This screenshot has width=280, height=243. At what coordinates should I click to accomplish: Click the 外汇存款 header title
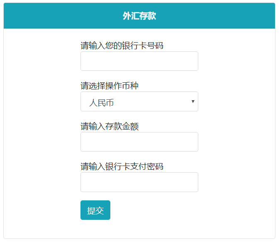tap(139, 16)
